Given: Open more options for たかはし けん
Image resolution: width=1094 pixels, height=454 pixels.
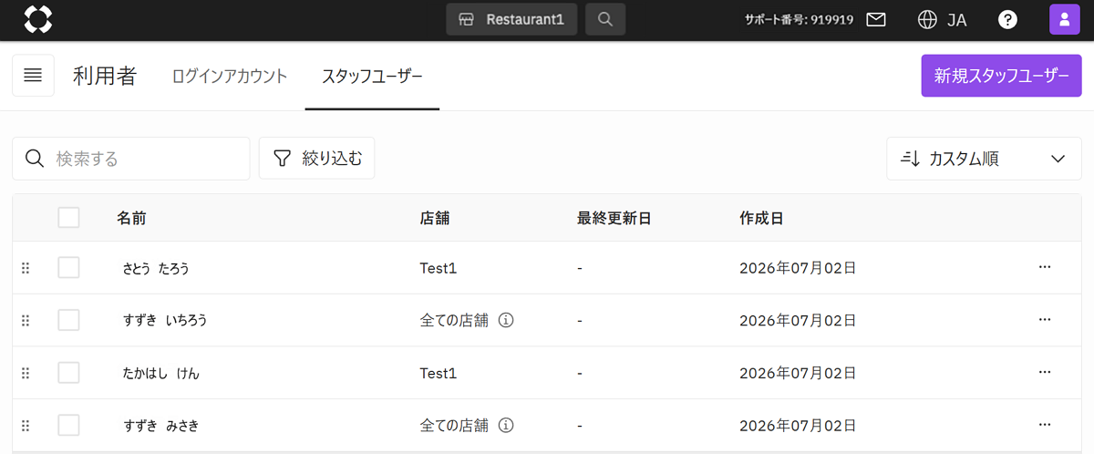Looking at the screenshot, I should 1045,372.
